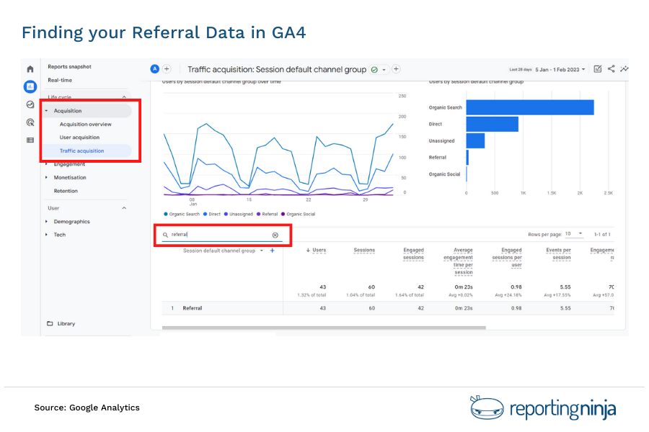Click the Direct bar in chart
649x432 pixels.
(x=492, y=124)
